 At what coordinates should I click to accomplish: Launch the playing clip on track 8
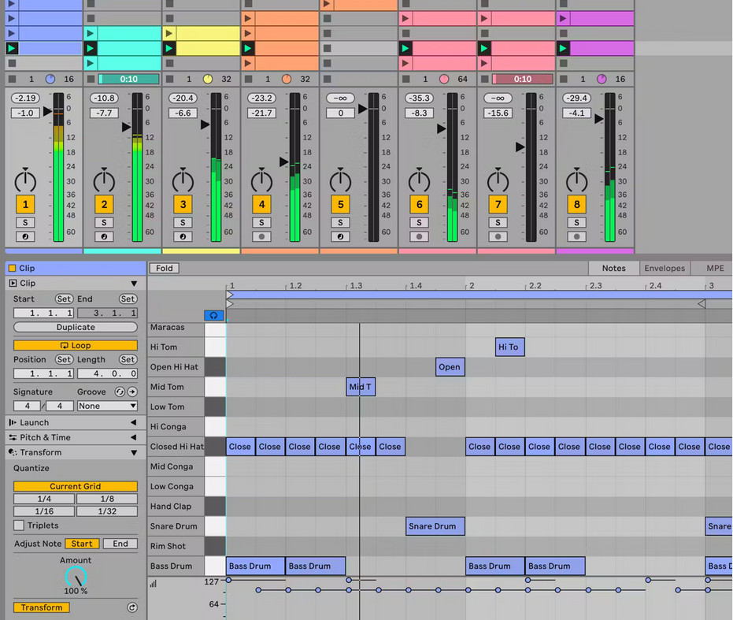point(563,49)
